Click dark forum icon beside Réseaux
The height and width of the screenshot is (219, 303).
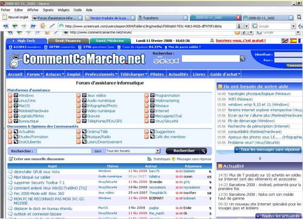[x=152, y=106]
